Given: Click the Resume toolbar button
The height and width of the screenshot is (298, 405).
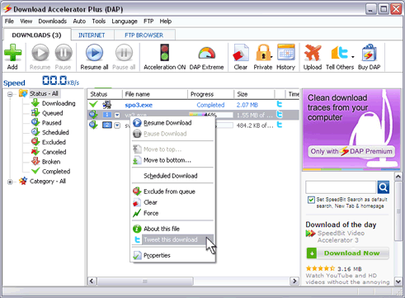Looking at the screenshot, I should coord(40,57).
